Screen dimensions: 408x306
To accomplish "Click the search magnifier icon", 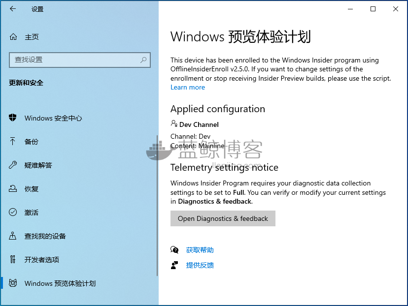I will pyautogui.click(x=143, y=60).
